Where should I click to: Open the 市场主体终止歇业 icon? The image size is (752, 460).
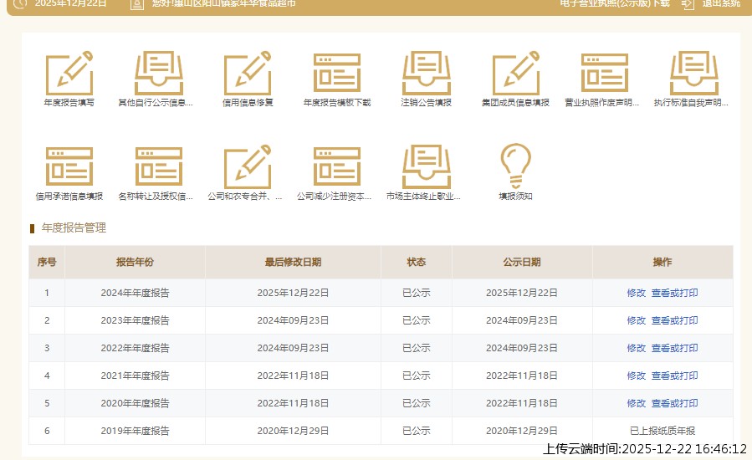click(x=427, y=167)
